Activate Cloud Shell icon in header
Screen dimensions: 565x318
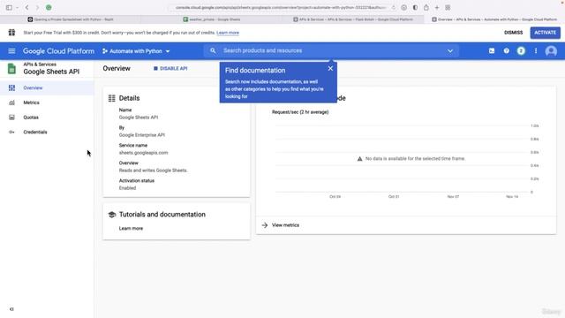[x=492, y=51]
